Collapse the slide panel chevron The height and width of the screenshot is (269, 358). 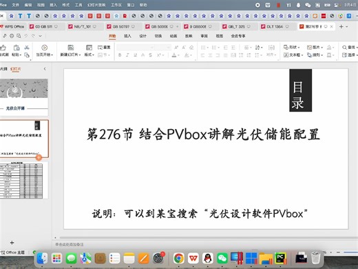[45, 69]
